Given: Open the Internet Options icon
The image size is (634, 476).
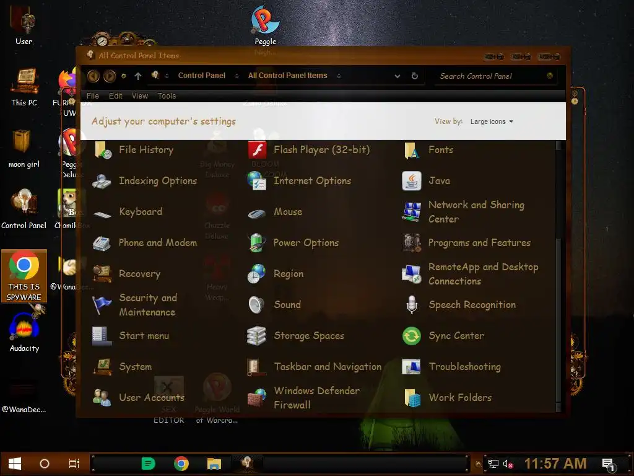Looking at the screenshot, I should [x=257, y=181].
